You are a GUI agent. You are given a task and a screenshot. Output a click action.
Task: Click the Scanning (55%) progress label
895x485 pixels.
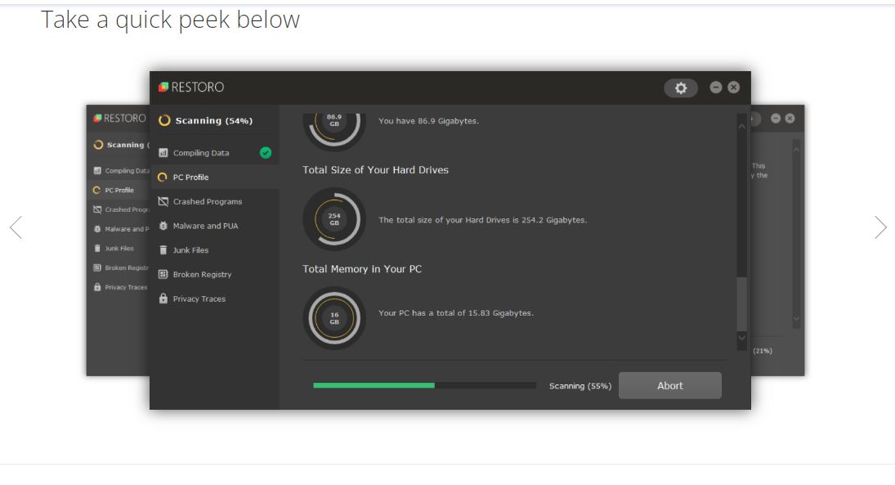[x=580, y=386]
